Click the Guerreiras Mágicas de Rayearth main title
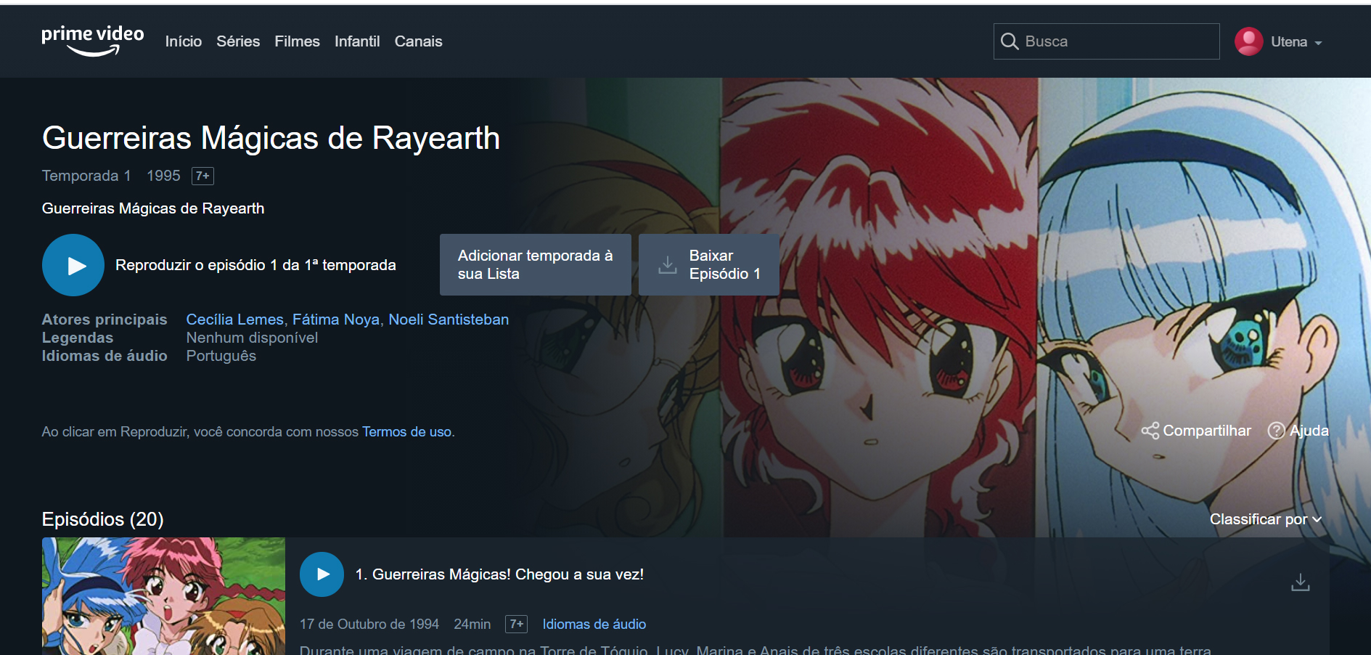This screenshot has width=1371, height=655. tap(271, 138)
